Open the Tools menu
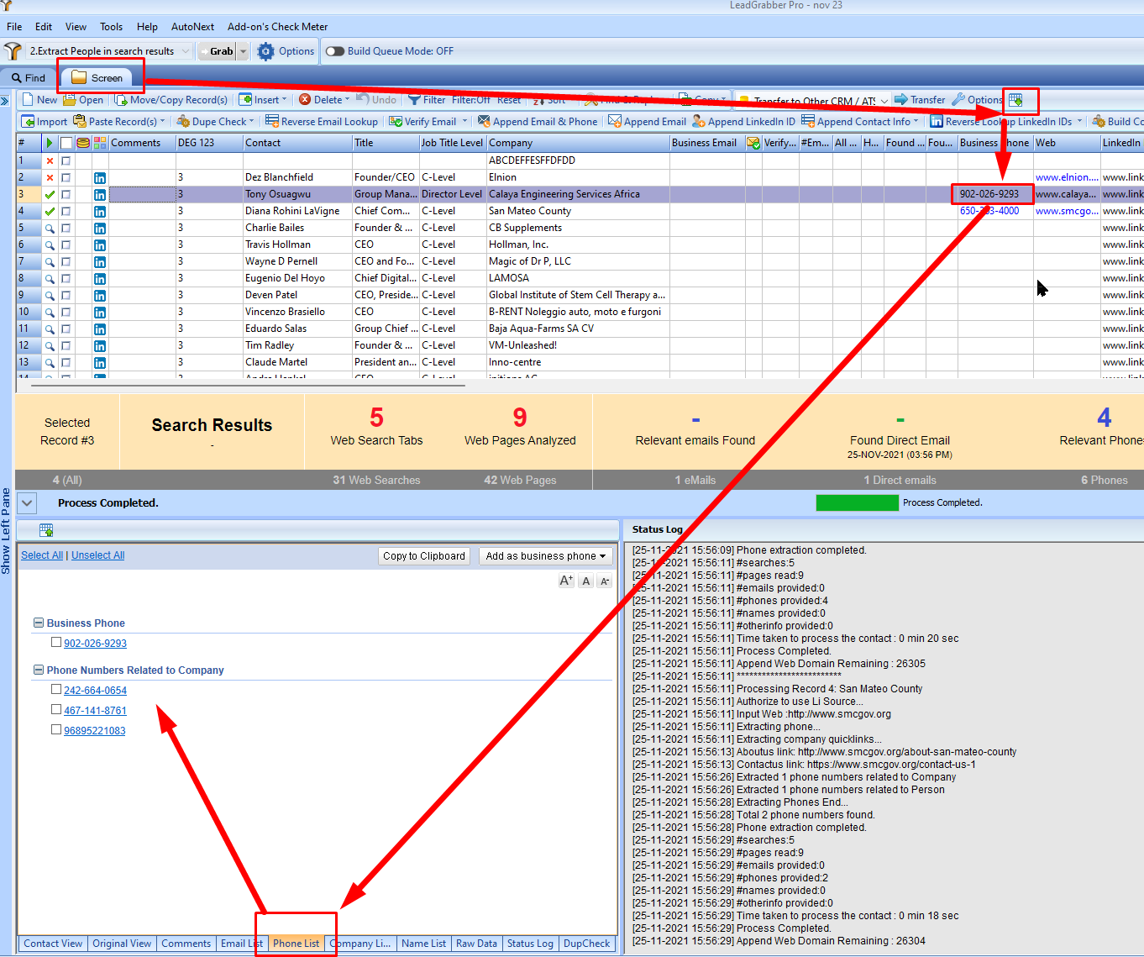The width and height of the screenshot is (1144, 957). pyautogui.click(x=111, y=27)
